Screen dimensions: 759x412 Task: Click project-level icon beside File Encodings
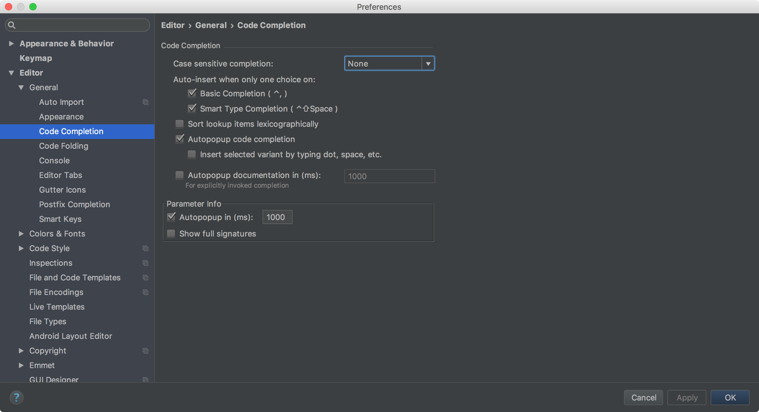click(x=146, y=292)
